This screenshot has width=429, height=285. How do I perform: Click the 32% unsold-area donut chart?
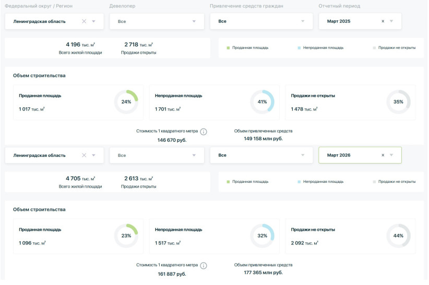tap(262, 236)
